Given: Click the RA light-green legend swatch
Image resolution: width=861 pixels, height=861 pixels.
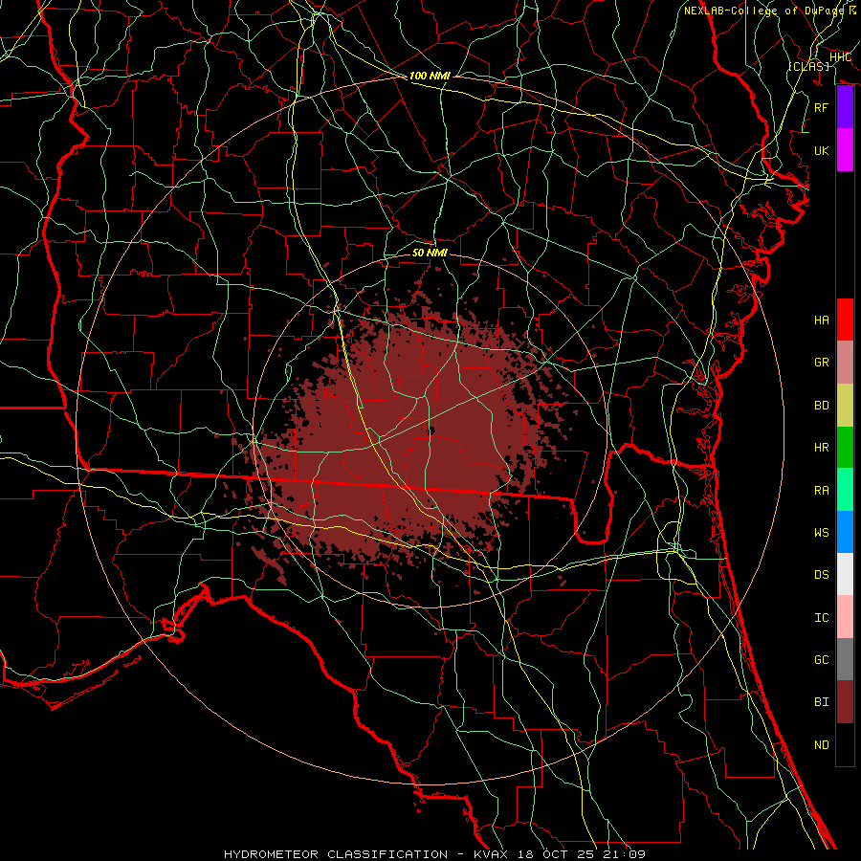Looking at the screenshot, I should [x=845, y=490].
